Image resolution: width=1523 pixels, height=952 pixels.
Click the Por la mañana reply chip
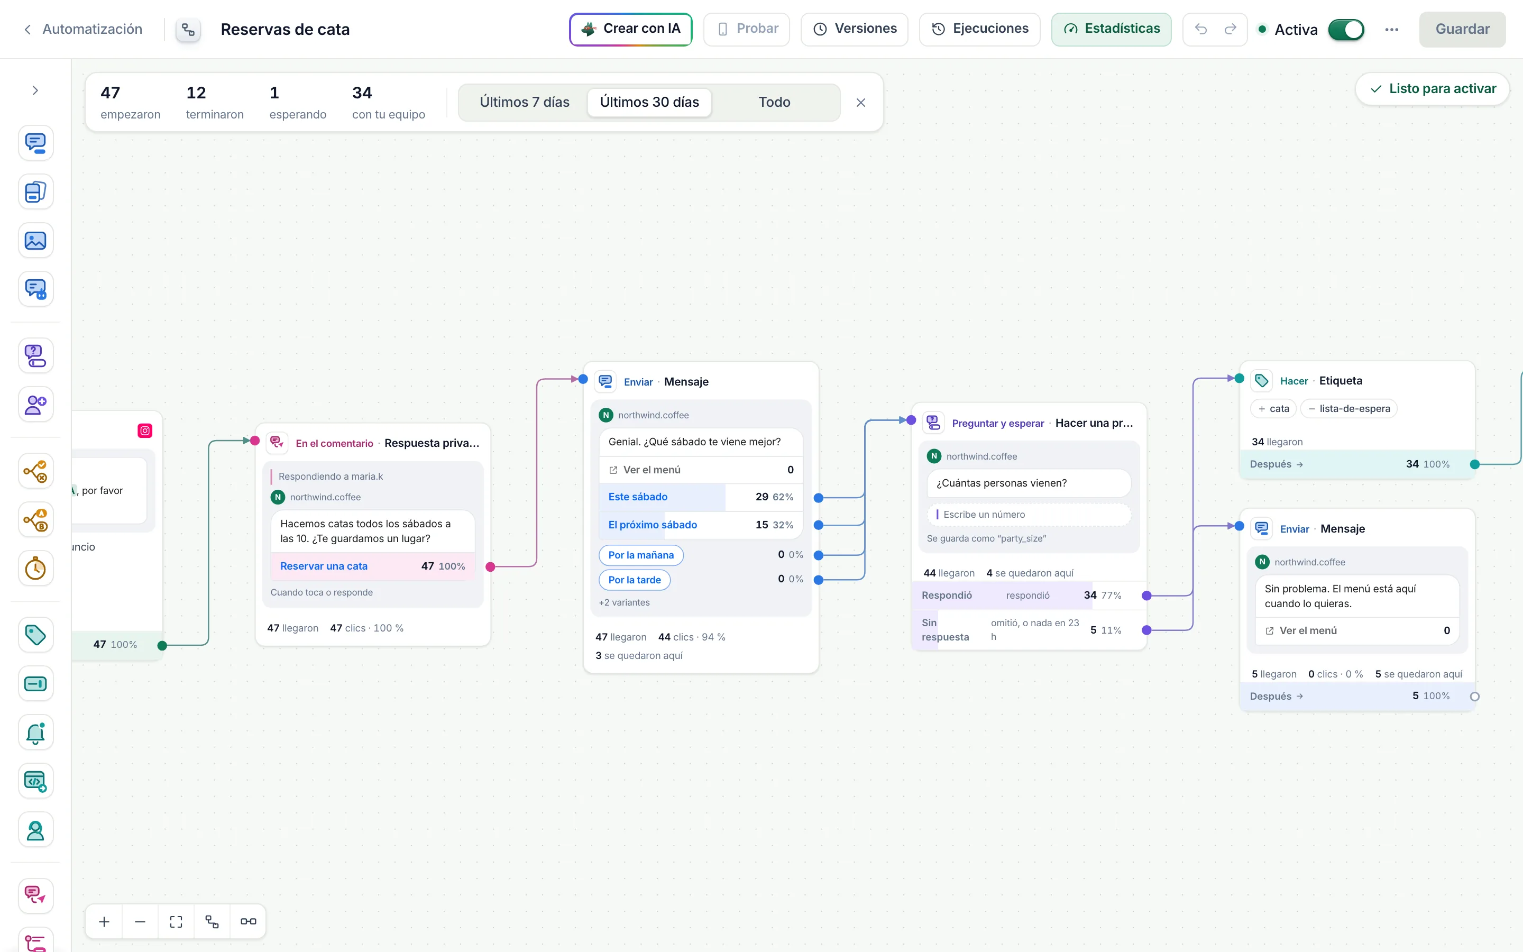point(641,555)
